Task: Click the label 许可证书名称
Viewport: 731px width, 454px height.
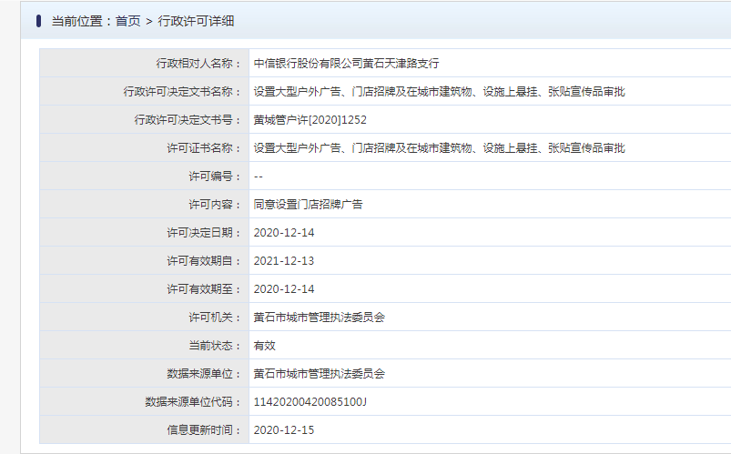Action: tap(205, 148)
